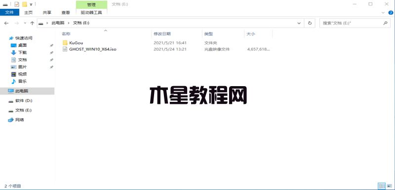
Task: Click the 2 个项目 status bar text
Action: pos(13,186)
